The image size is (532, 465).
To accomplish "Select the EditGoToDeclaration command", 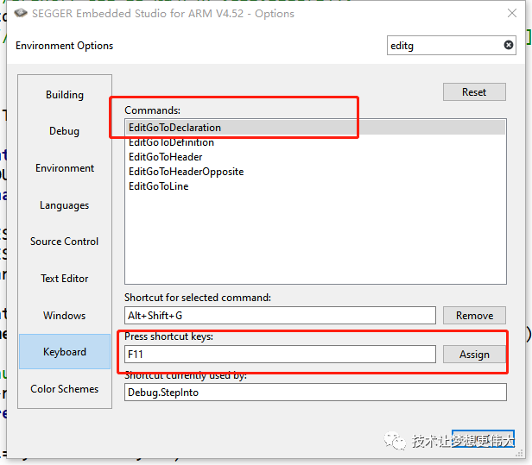I will coord(315,128).
